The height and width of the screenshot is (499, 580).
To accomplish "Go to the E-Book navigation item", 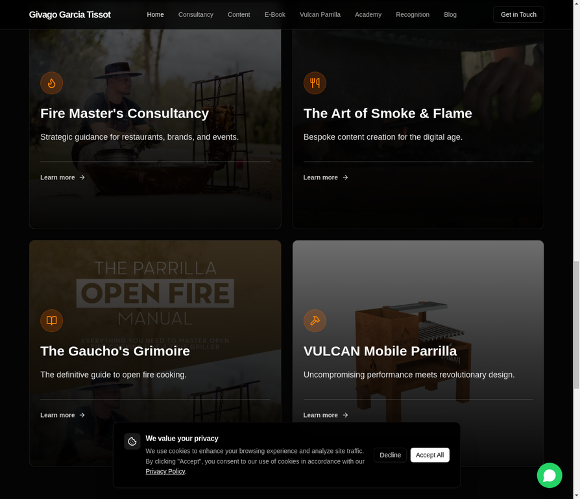I will click(x=274, y=14).
